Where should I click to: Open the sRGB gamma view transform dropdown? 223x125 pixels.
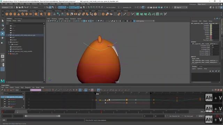pos(145,21)
